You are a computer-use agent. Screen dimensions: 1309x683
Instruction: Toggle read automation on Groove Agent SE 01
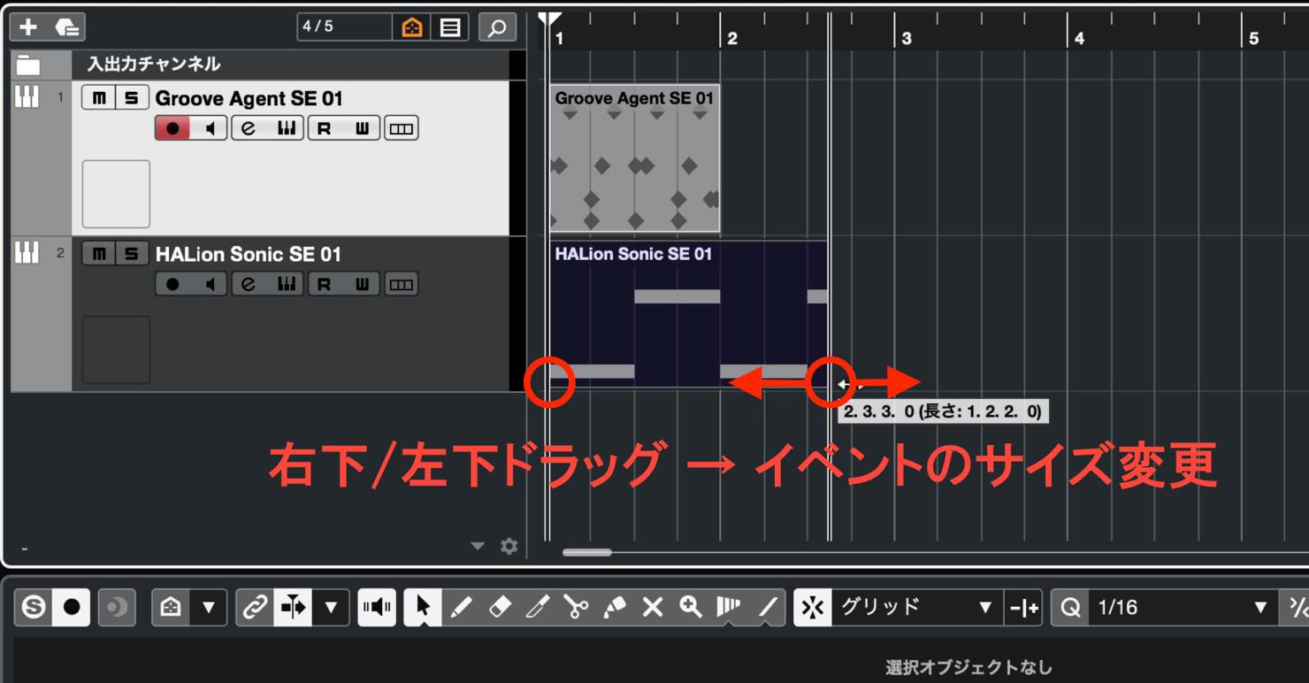point(325,128)
